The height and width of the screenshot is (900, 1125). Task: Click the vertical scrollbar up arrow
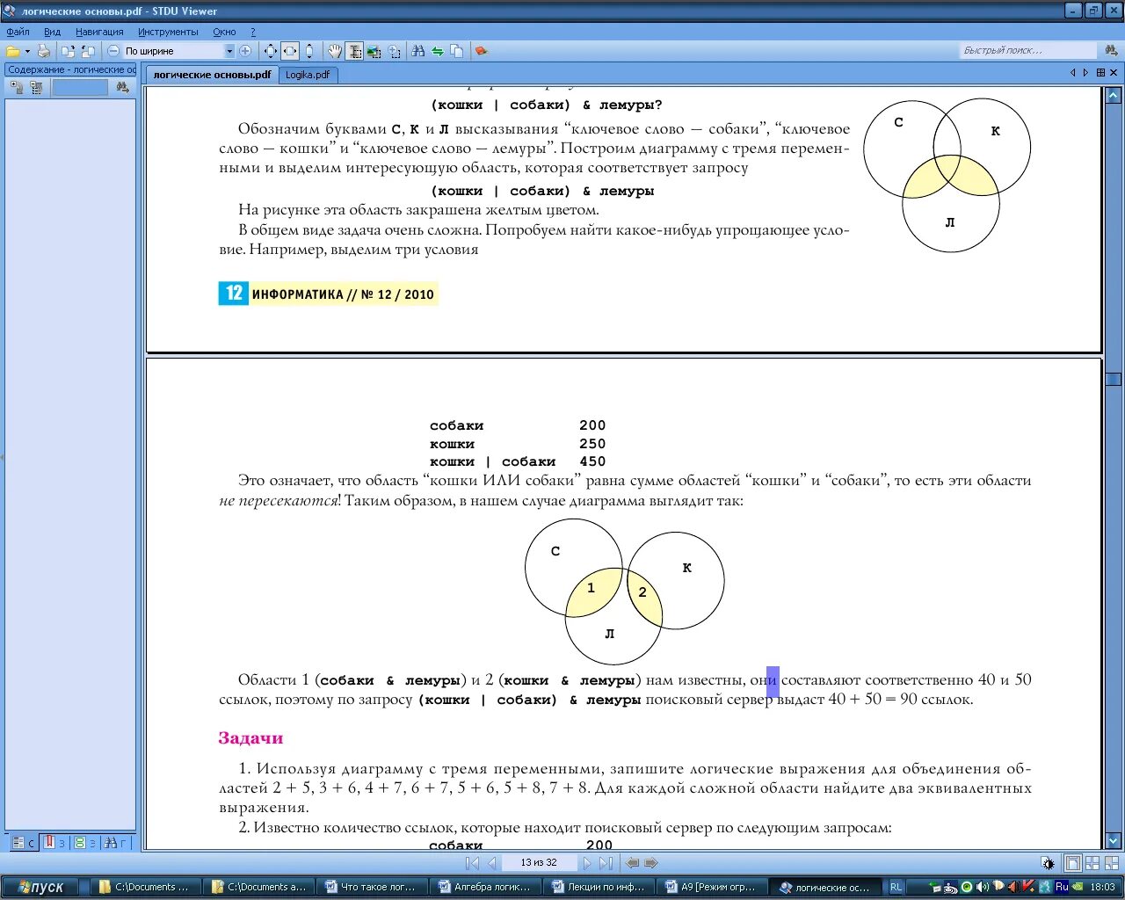pyautogui.click(x=1114, y=95)
